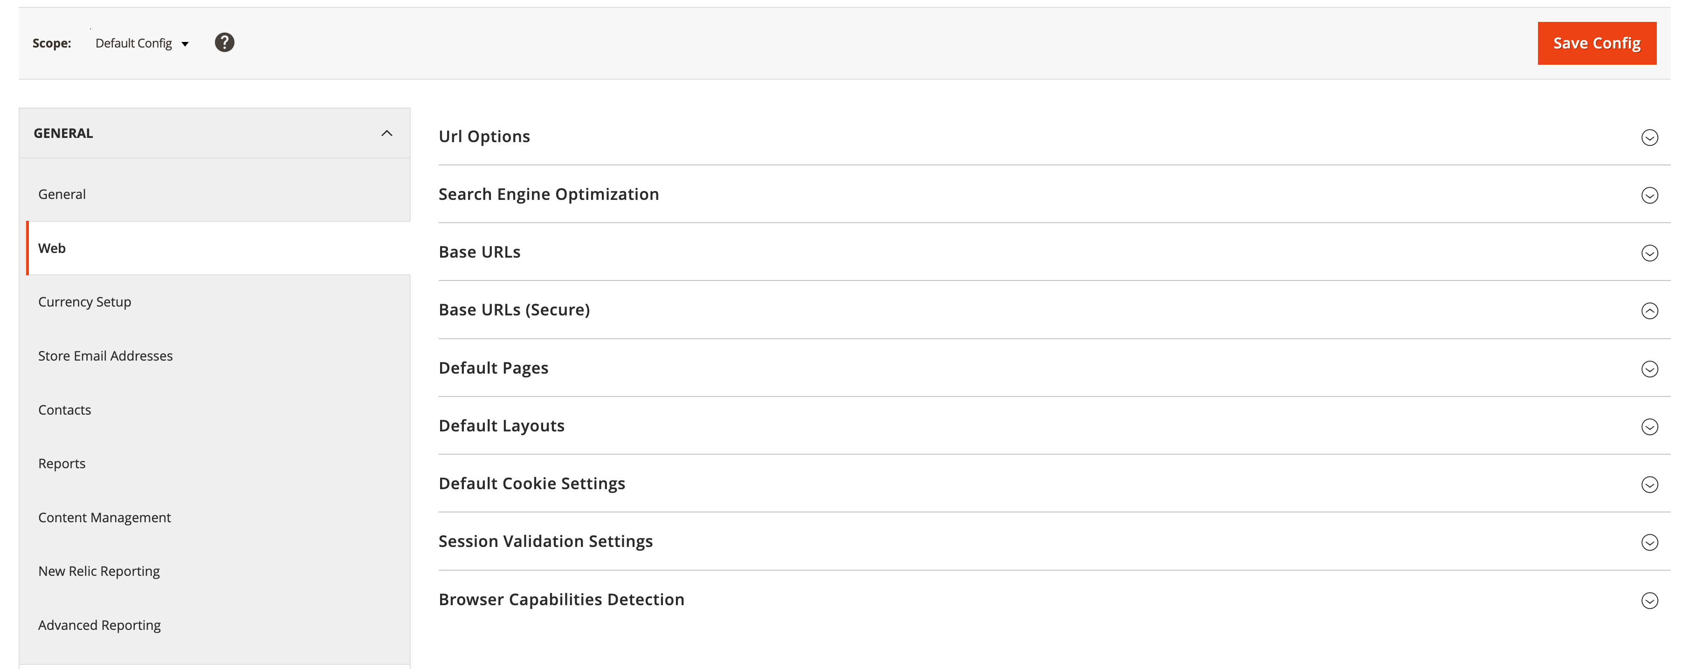Expand Base URLs circle chevron icon

(1649, 253)
